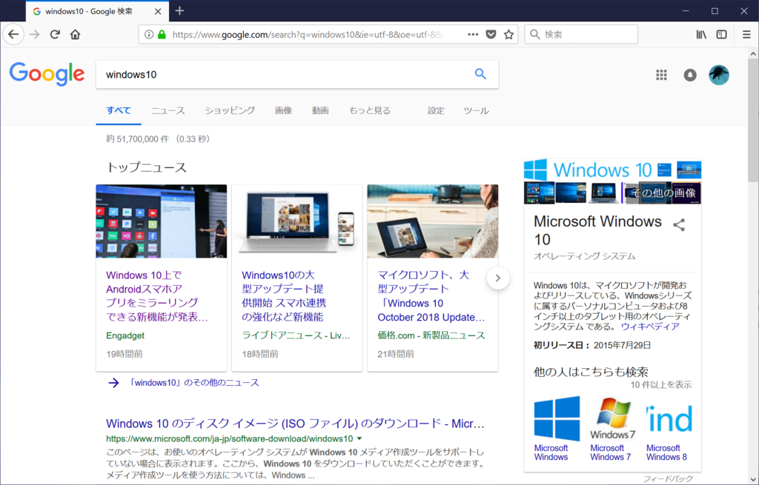The image size is (759, 485).
Task: Open 価格.com article on October 2018 Update
Action: tap(431, 296)
